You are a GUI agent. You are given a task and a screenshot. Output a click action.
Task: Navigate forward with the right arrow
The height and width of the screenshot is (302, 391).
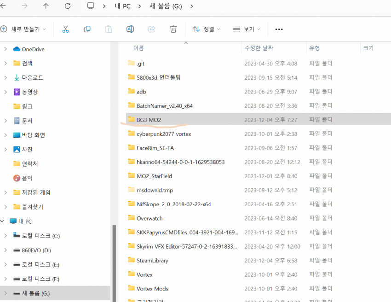(x=24, y=6)
